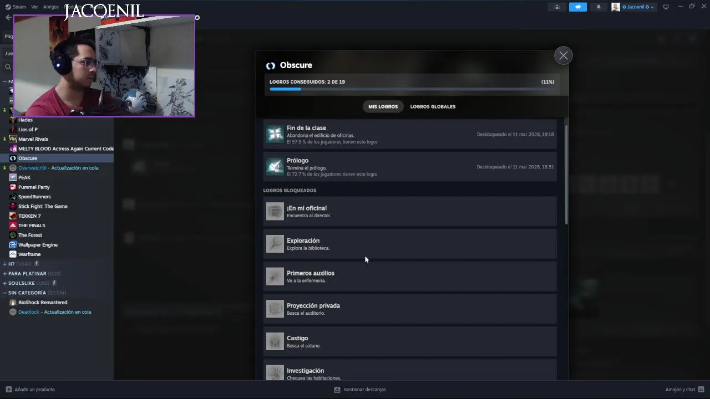Expand the SOULSLIKE collection

point(4,283)
